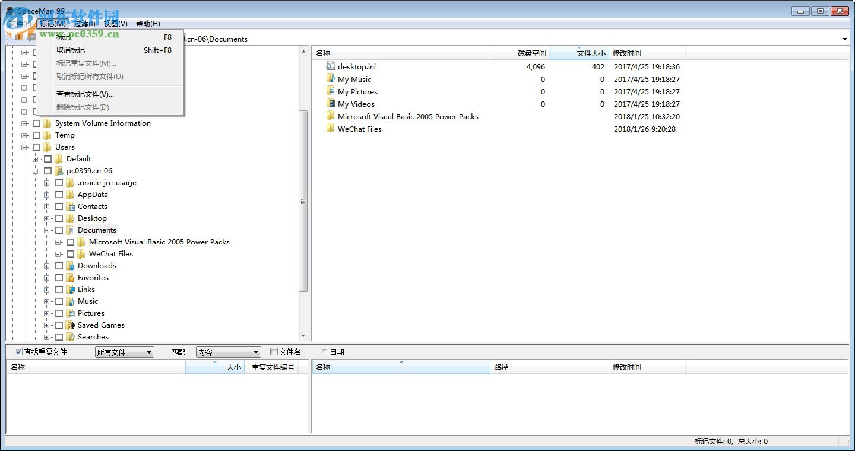This screenshot has width=855, height=451.
Task: Close the open 标记(M) menu bar item
Action: 53,24
